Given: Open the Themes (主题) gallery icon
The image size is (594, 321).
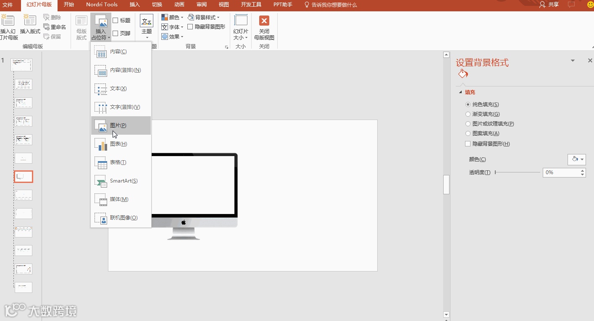Looking at the screenshot, I should click(147, 21).
